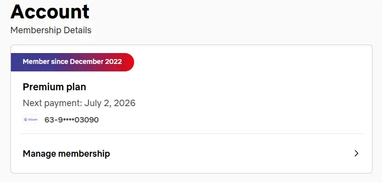Screen dimensions: 382x183
Task: Click the word "Details" under Account
Action: pyautogui.click(x=77, y=30)
